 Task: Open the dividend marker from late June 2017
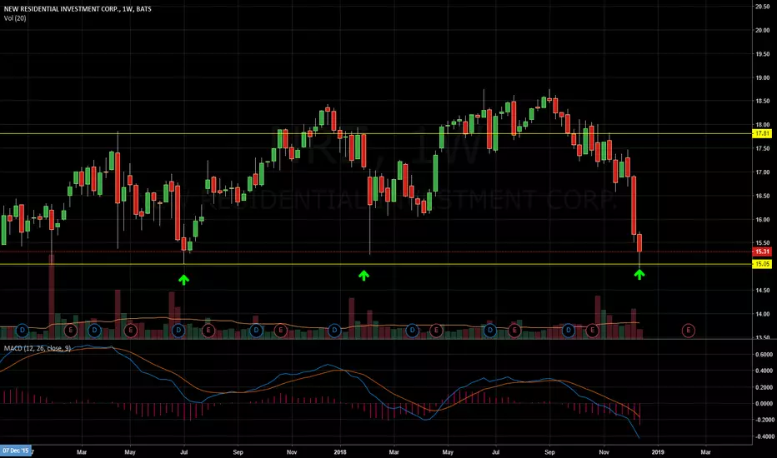178,331
